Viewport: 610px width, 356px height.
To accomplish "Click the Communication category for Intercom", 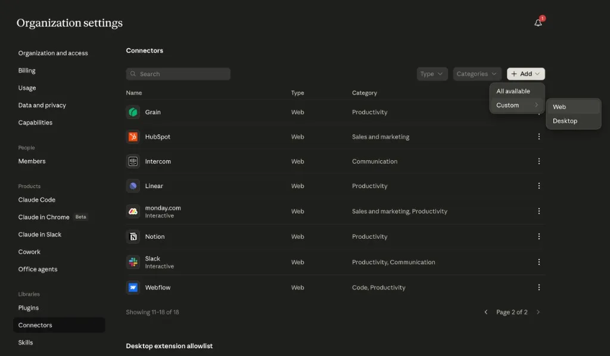I will (x=375, y=161).
